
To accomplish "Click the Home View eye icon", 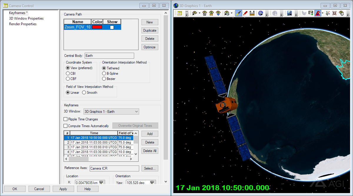I will (x=204, y=13).
